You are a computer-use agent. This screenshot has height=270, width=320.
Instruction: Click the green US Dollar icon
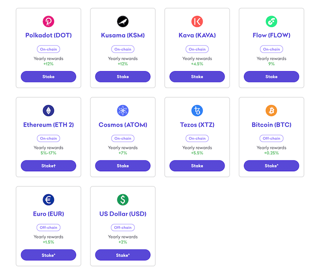click(x=123, y=200)
